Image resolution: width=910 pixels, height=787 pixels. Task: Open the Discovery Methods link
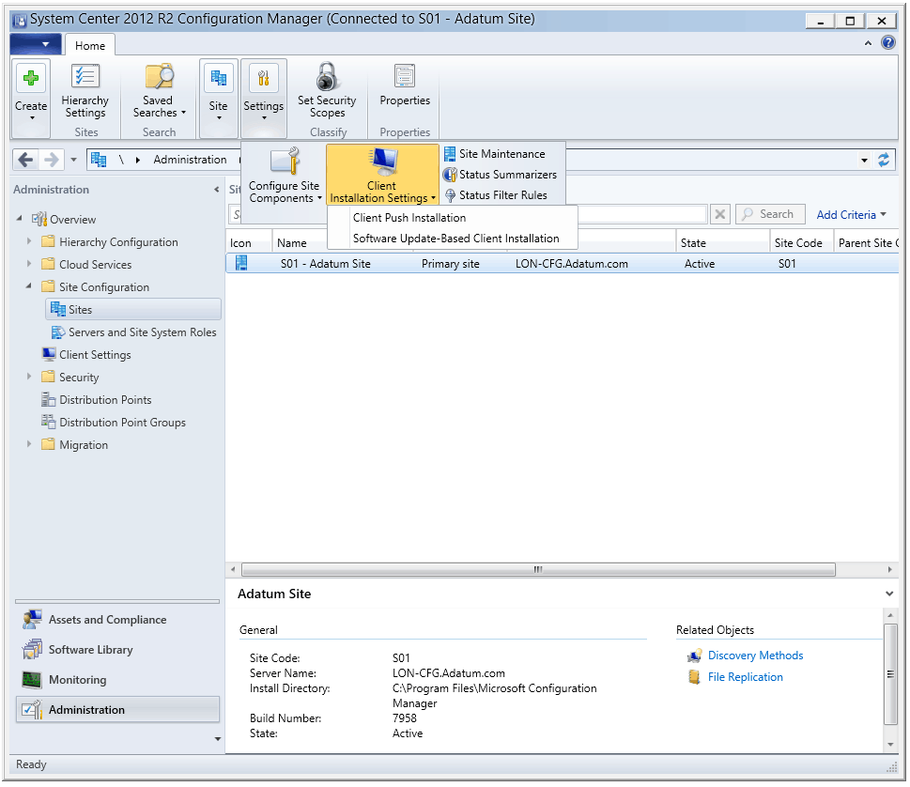click(755, 656)
